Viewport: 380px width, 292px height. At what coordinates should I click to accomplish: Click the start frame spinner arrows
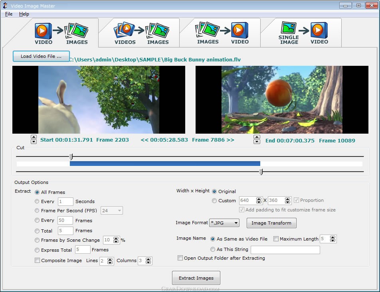(34, 140)
